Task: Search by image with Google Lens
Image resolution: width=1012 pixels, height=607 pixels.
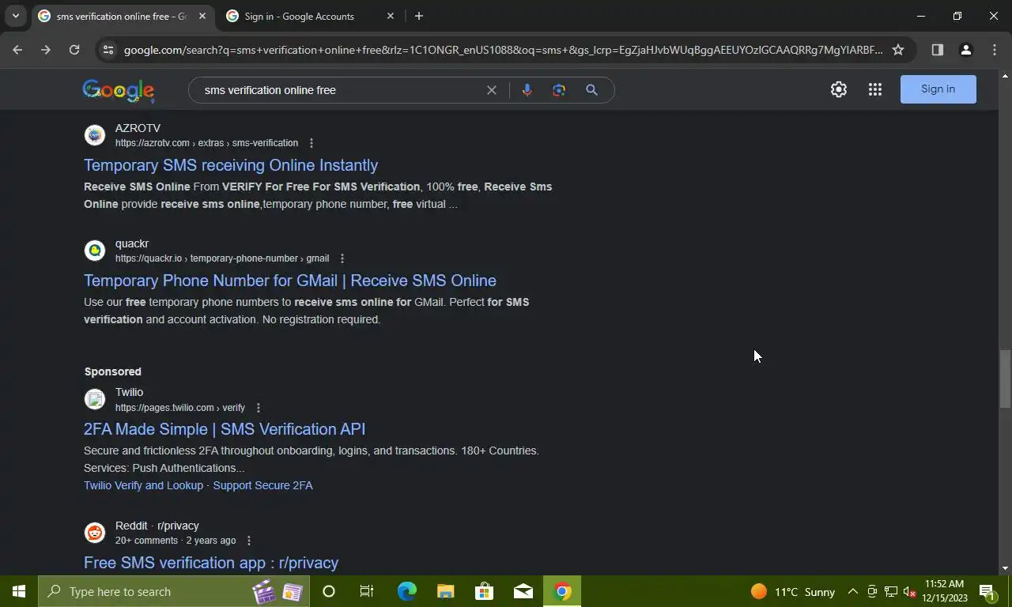Action: click(559, 90)
